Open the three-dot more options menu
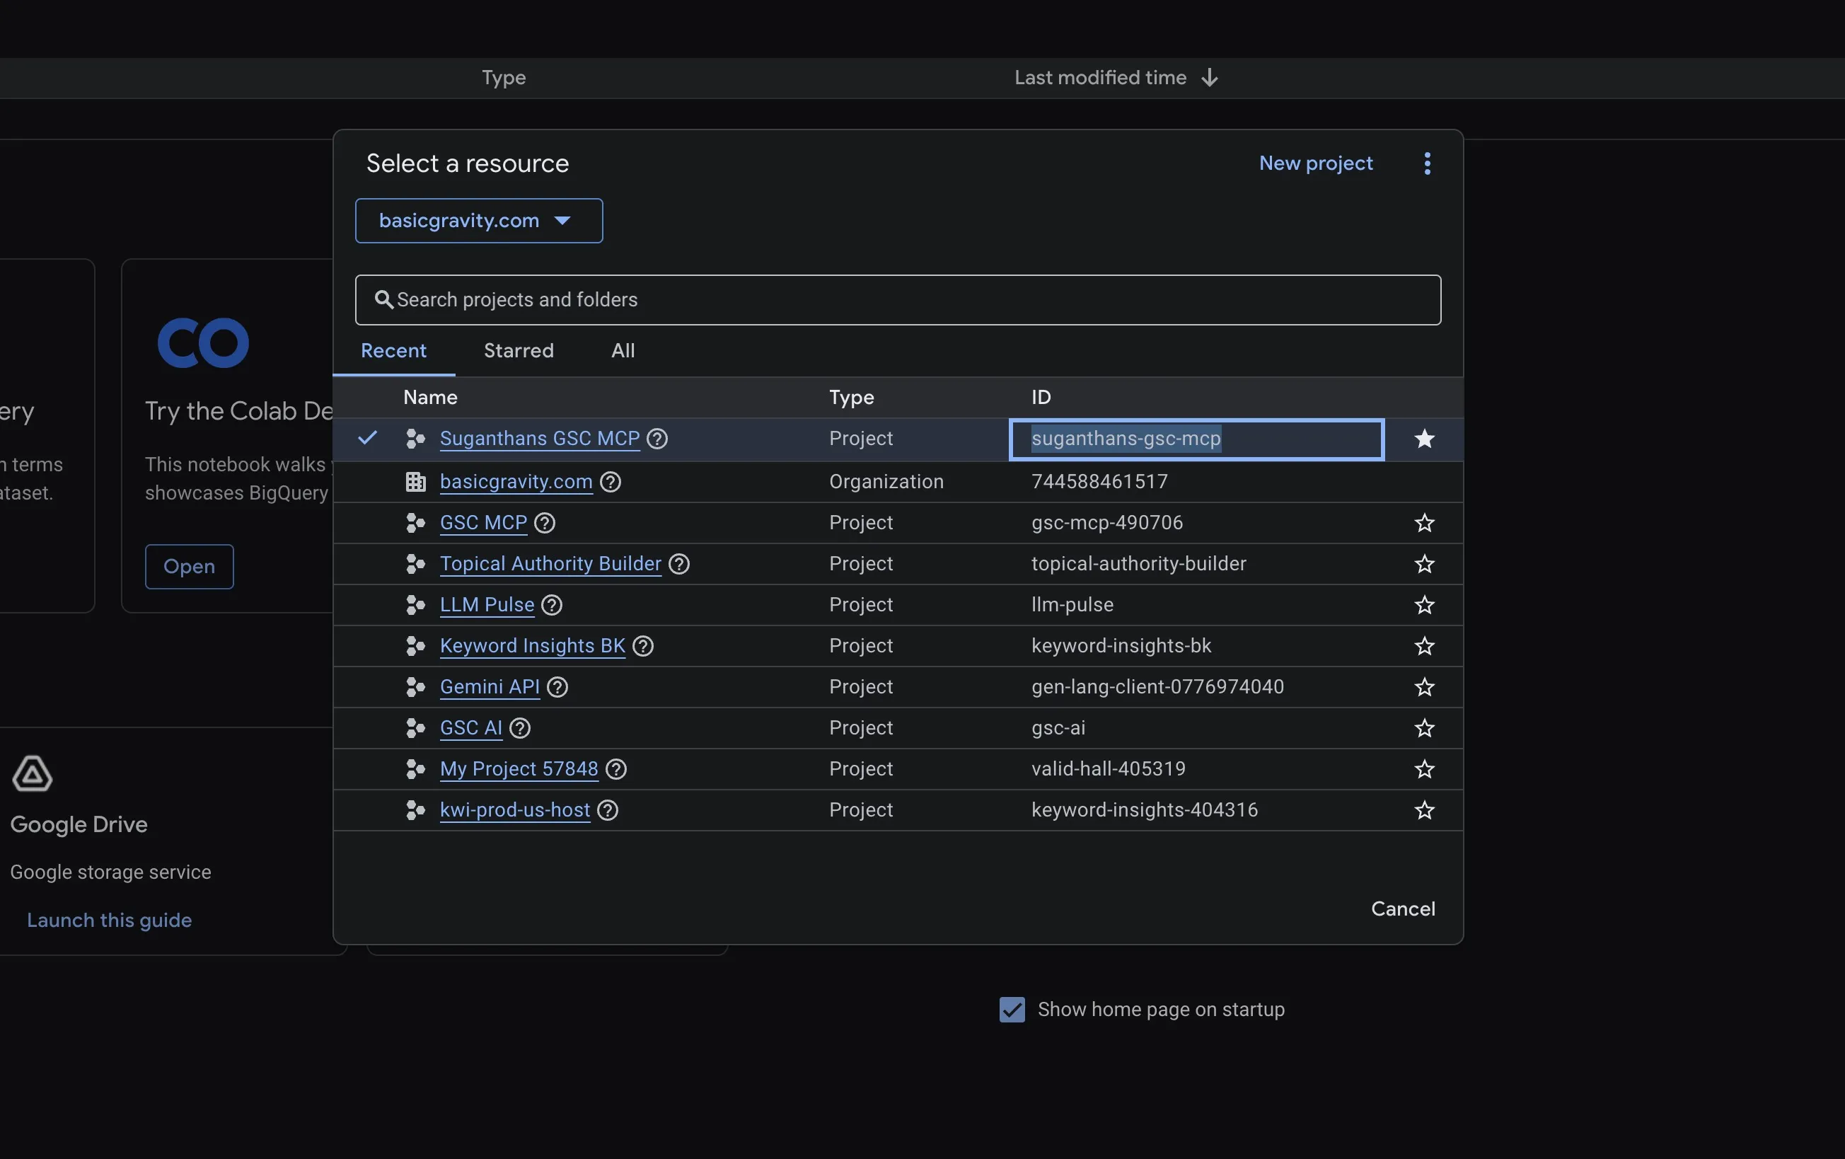 [1427, 163]
